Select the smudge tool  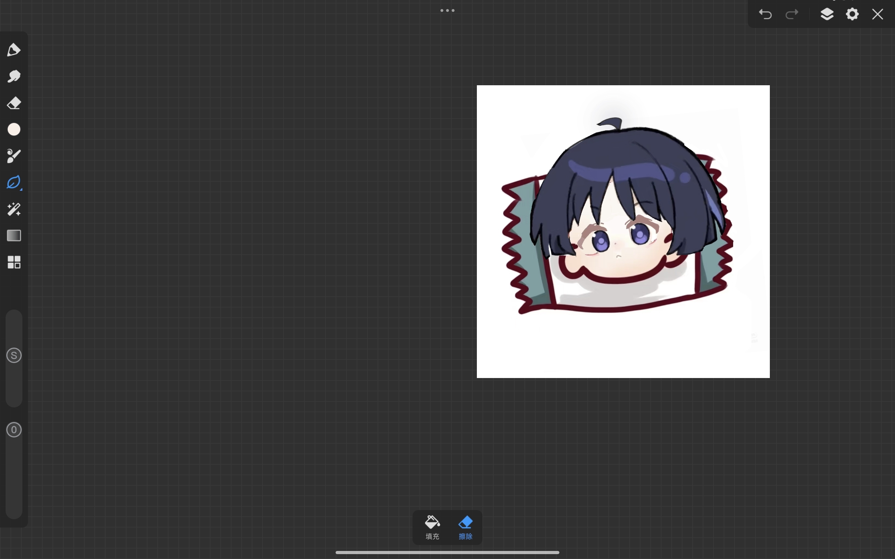pyautogui.click(x=14, y=77)
